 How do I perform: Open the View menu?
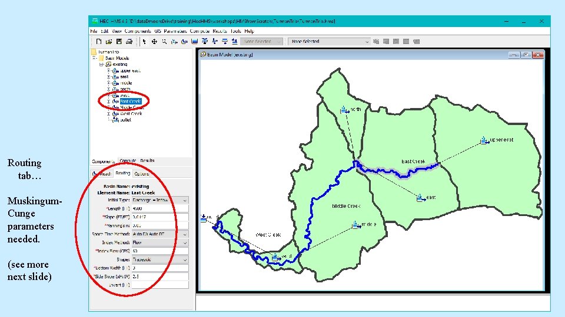pyautogui.click(x=117, y=31)
